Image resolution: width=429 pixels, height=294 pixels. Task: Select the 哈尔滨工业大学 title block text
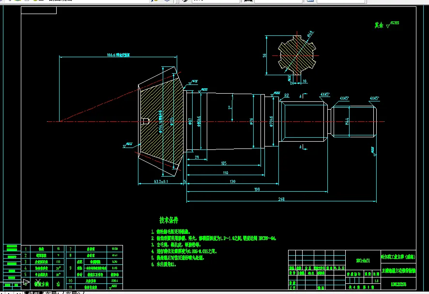398,257
